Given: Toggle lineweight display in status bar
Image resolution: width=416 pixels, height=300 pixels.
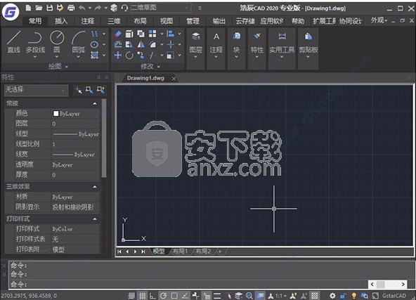Looking at the screenshot, I should click(x=217, y=296).
